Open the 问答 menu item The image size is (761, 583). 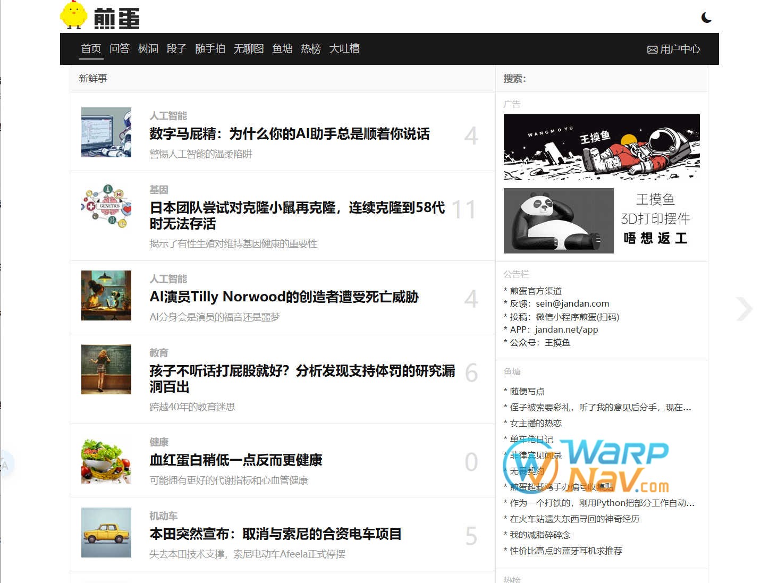tap(119, 48)
